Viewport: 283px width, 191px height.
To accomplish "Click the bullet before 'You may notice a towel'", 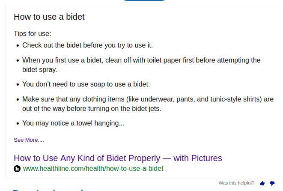I will pyautogui.click(x=18, y=124).
